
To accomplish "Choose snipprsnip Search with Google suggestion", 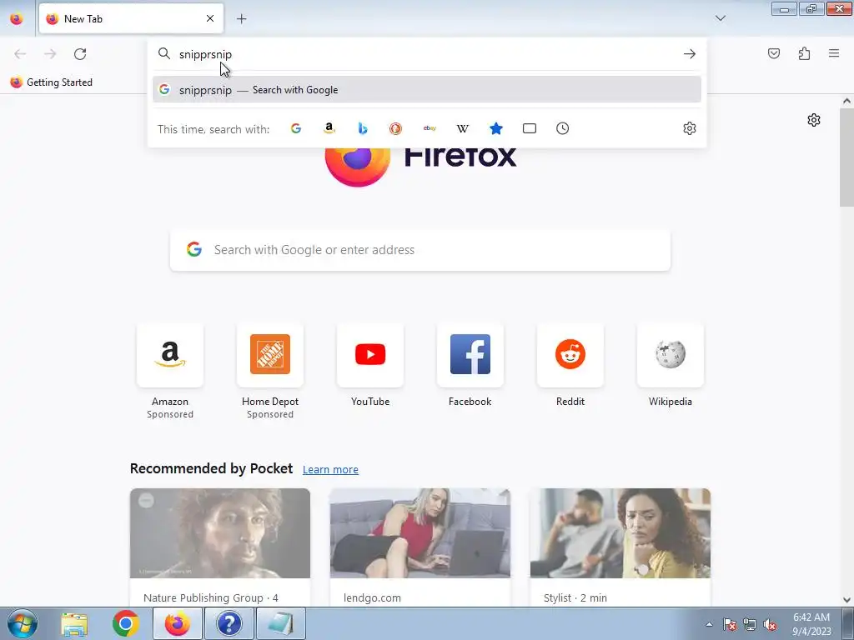I will tap(427, 90).
